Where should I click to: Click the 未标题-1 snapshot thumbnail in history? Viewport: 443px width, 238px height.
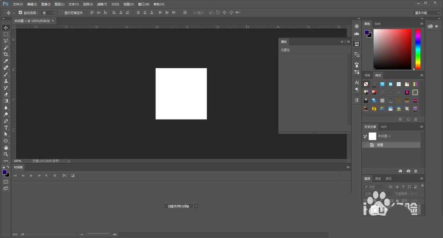click(373, 136)
